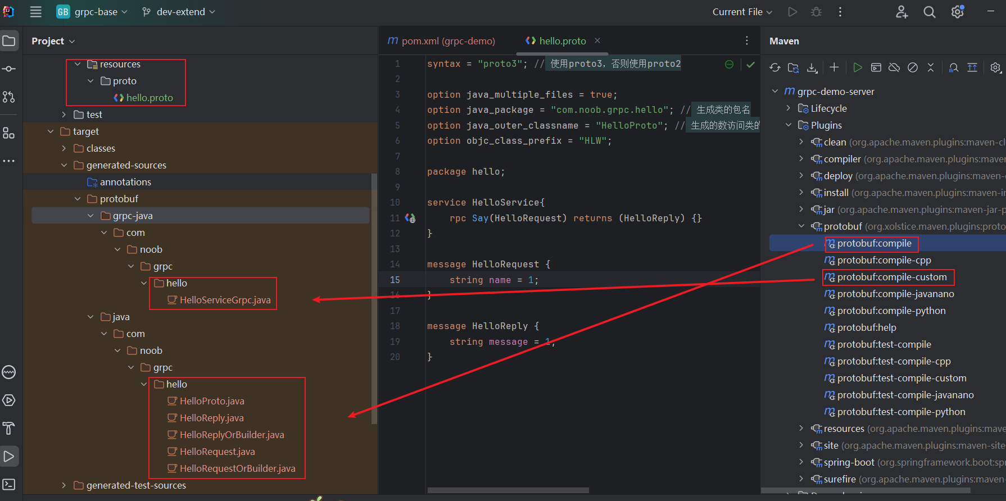Screen dimensions: 1006x501
Task: Open the main hamburger menu
Action: pos(35,12)
